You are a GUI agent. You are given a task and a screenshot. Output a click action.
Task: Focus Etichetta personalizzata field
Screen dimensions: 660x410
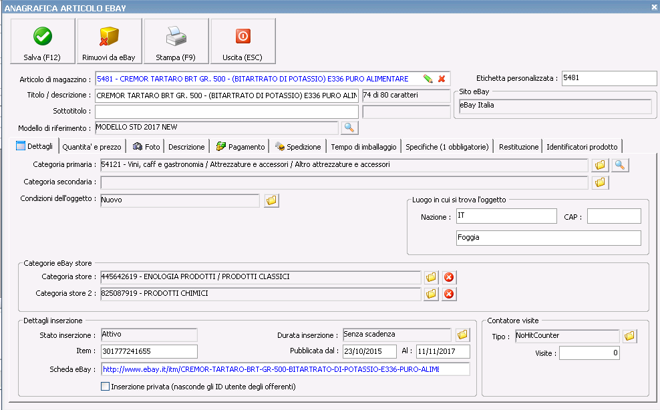click(609, 78)
